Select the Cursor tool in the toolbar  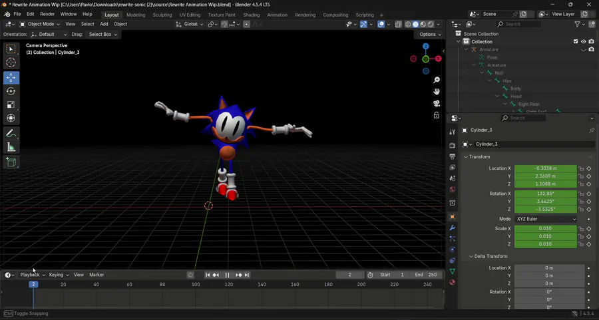coord(11,63)
